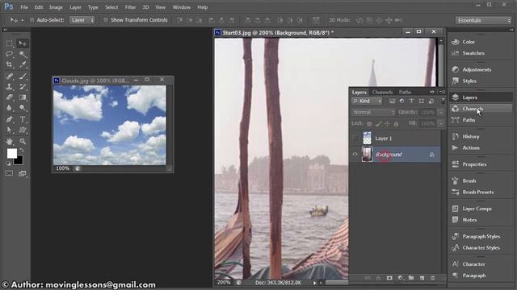Screen dimensions: 517x290
Task: Open the Kind filter dropdown
Action: tap(367, 101)
